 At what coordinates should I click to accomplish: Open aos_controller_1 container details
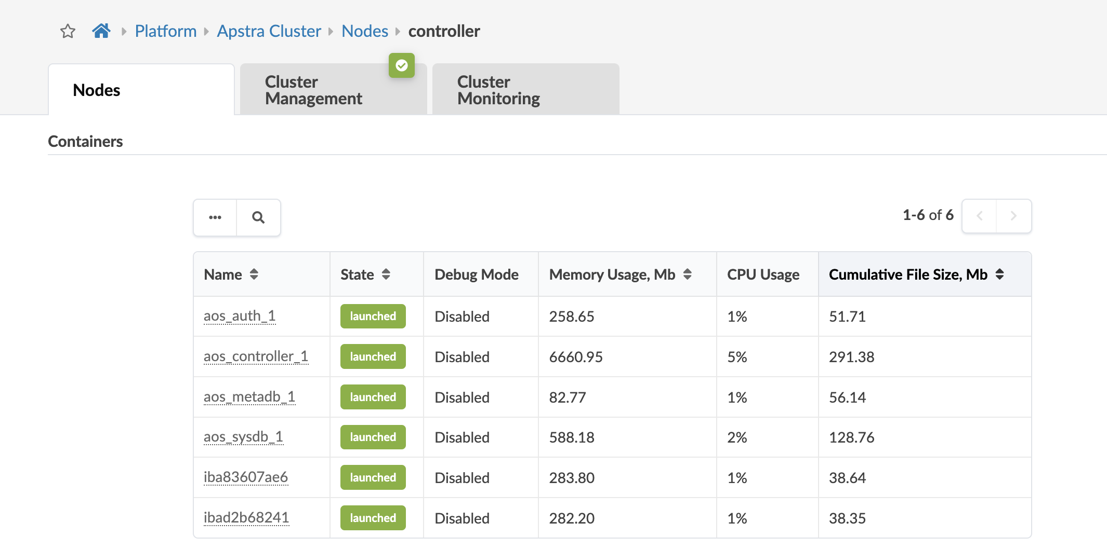click(x=256, y=356)
